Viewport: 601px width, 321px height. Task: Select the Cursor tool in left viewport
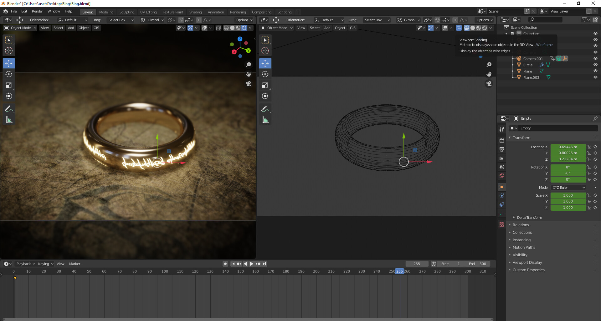(x=9, y=51)
